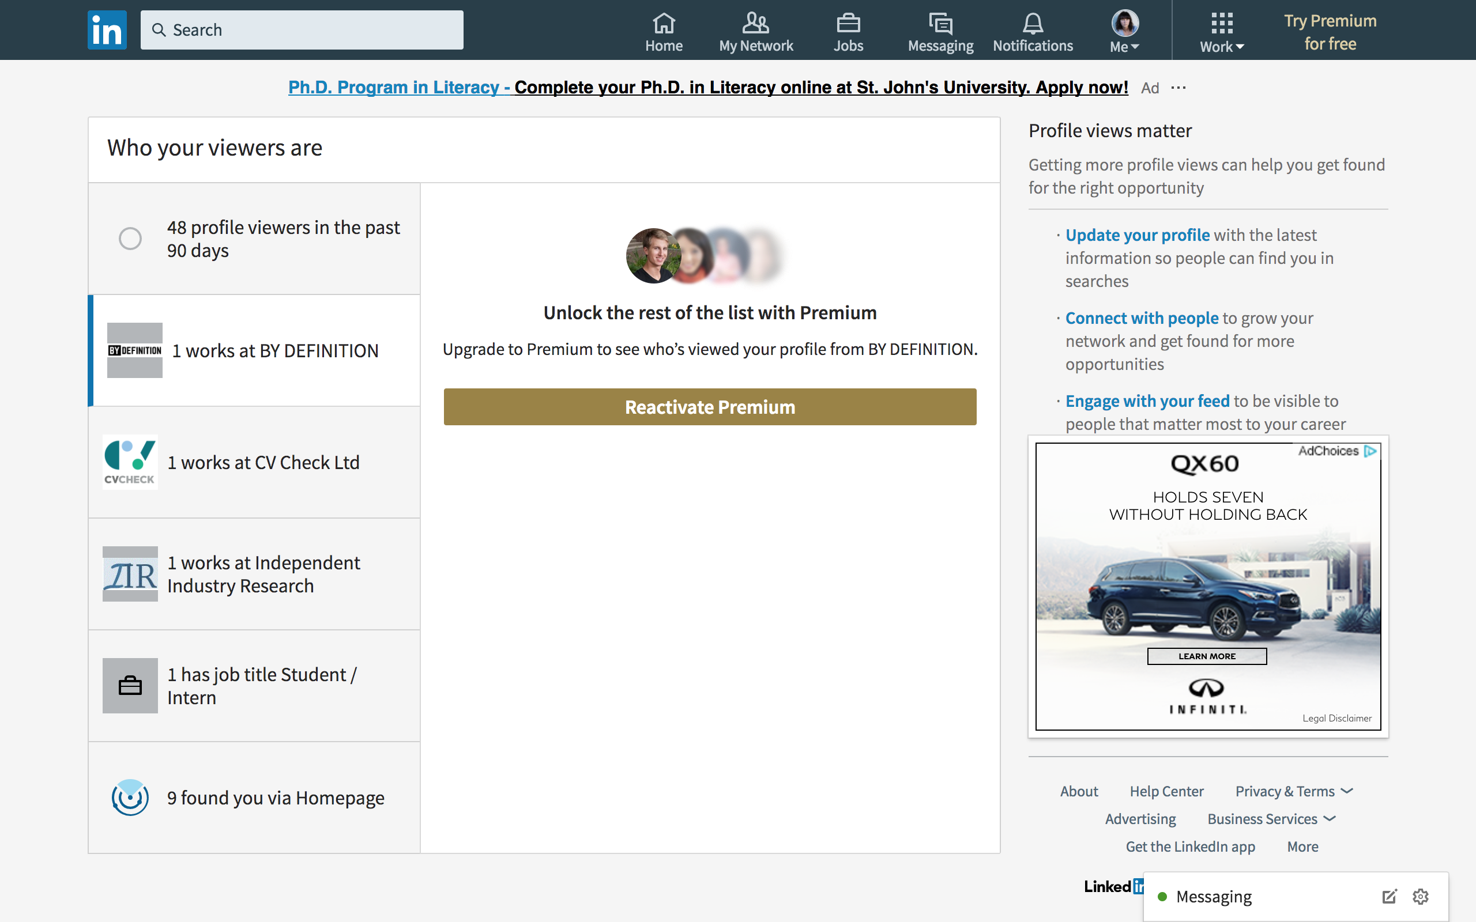Click the Search input field
Screen dimensions: 1476x922
click(x=302, y=29)
